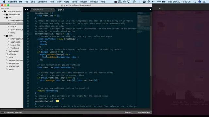
Task: Open the View menu
Action: (x=59, y=2)
